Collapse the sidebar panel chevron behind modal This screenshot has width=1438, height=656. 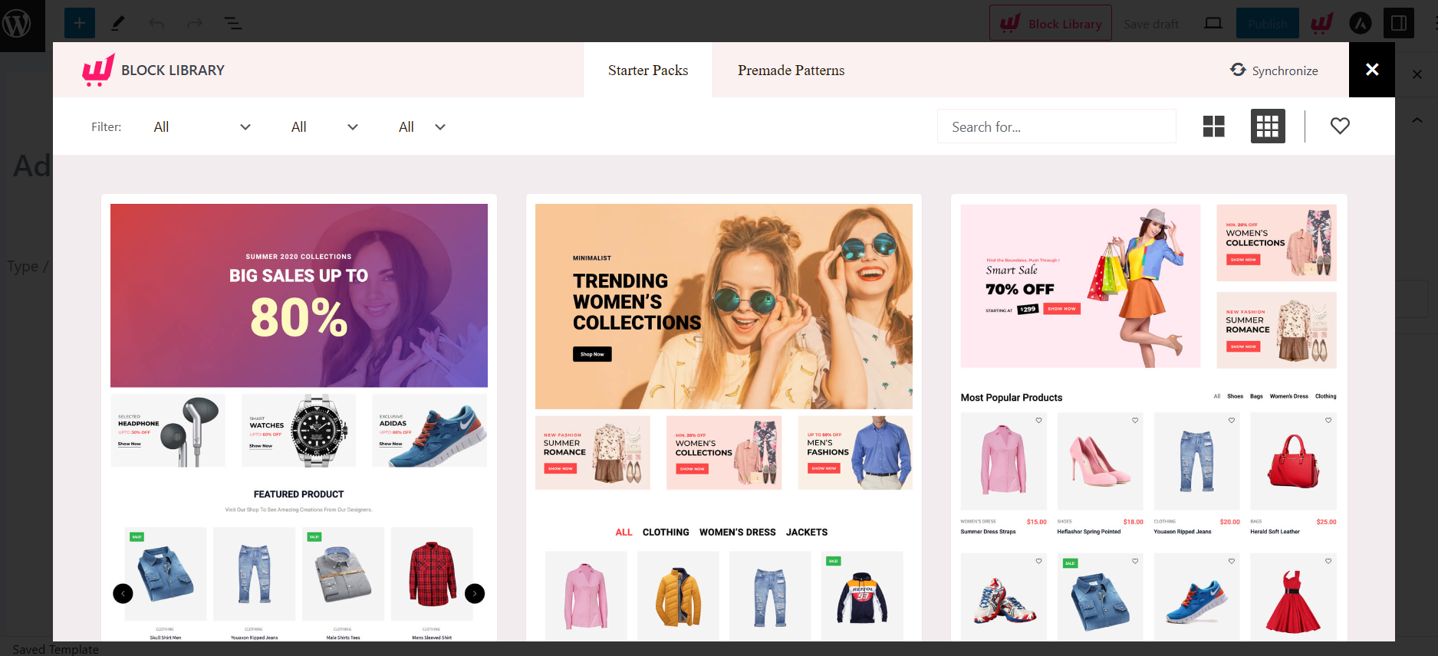(1417, 120)
